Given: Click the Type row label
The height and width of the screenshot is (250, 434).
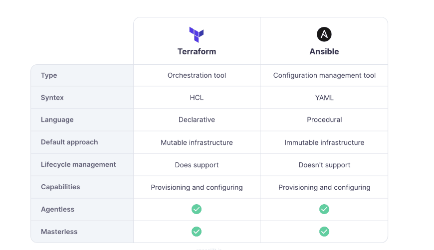Looking at the screenshot, I should (49, 75).
